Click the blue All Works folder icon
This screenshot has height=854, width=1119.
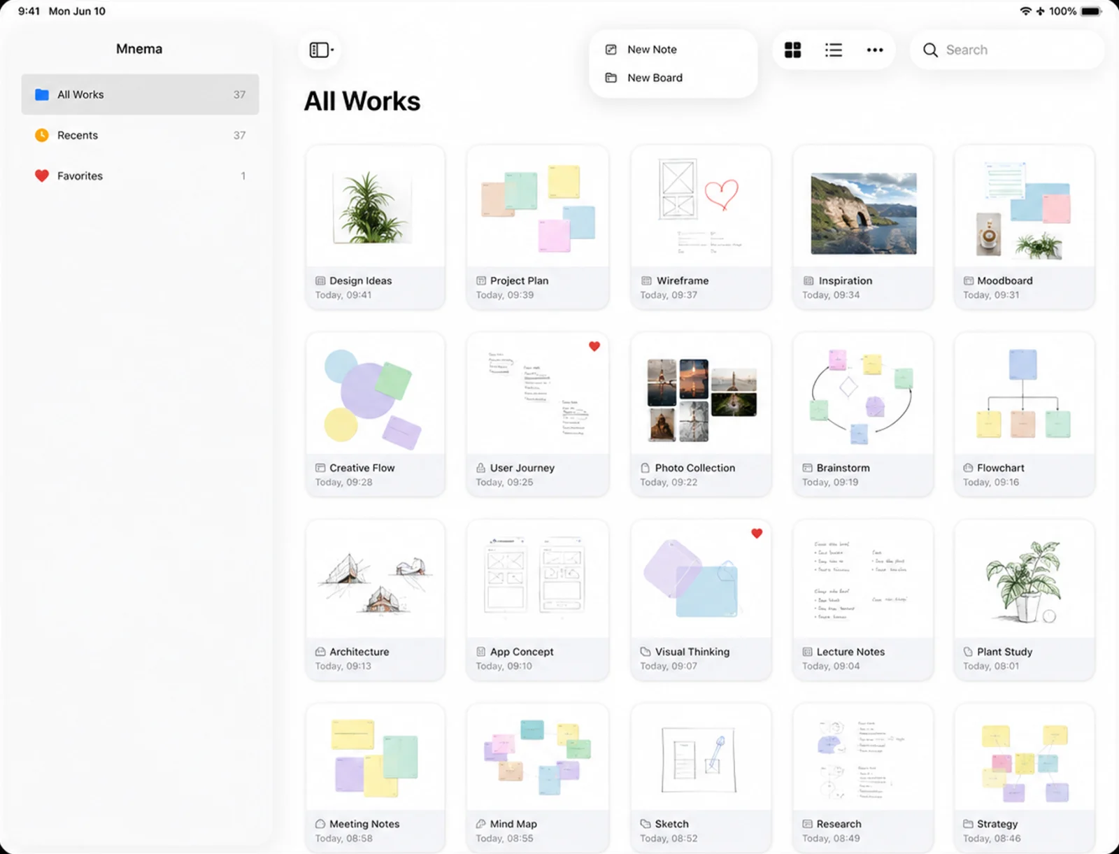42,94
